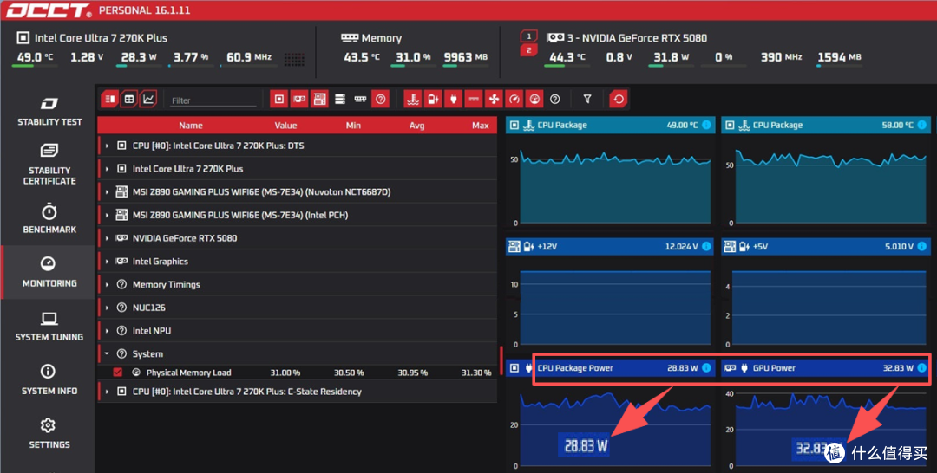The width and height of the screenshot is (937, 473).
Task: Expand the Intel Graphics node
Action: point(107,262)
